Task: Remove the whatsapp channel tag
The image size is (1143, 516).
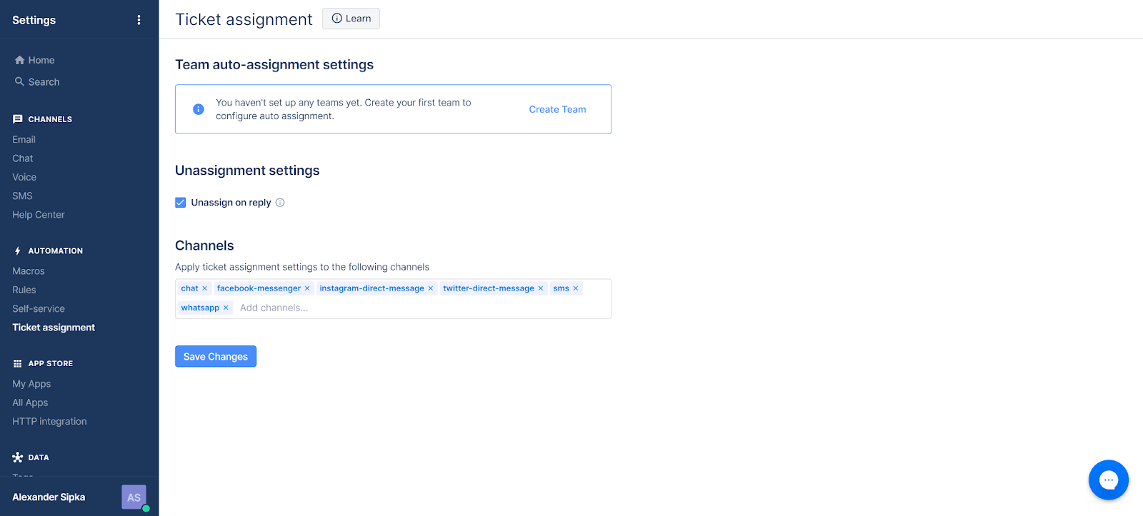Action: coord(226,308)
